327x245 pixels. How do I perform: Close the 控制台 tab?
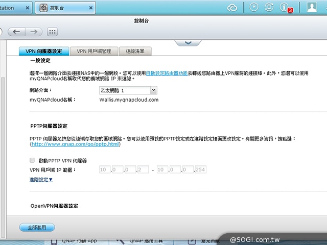tap(91, 8)
